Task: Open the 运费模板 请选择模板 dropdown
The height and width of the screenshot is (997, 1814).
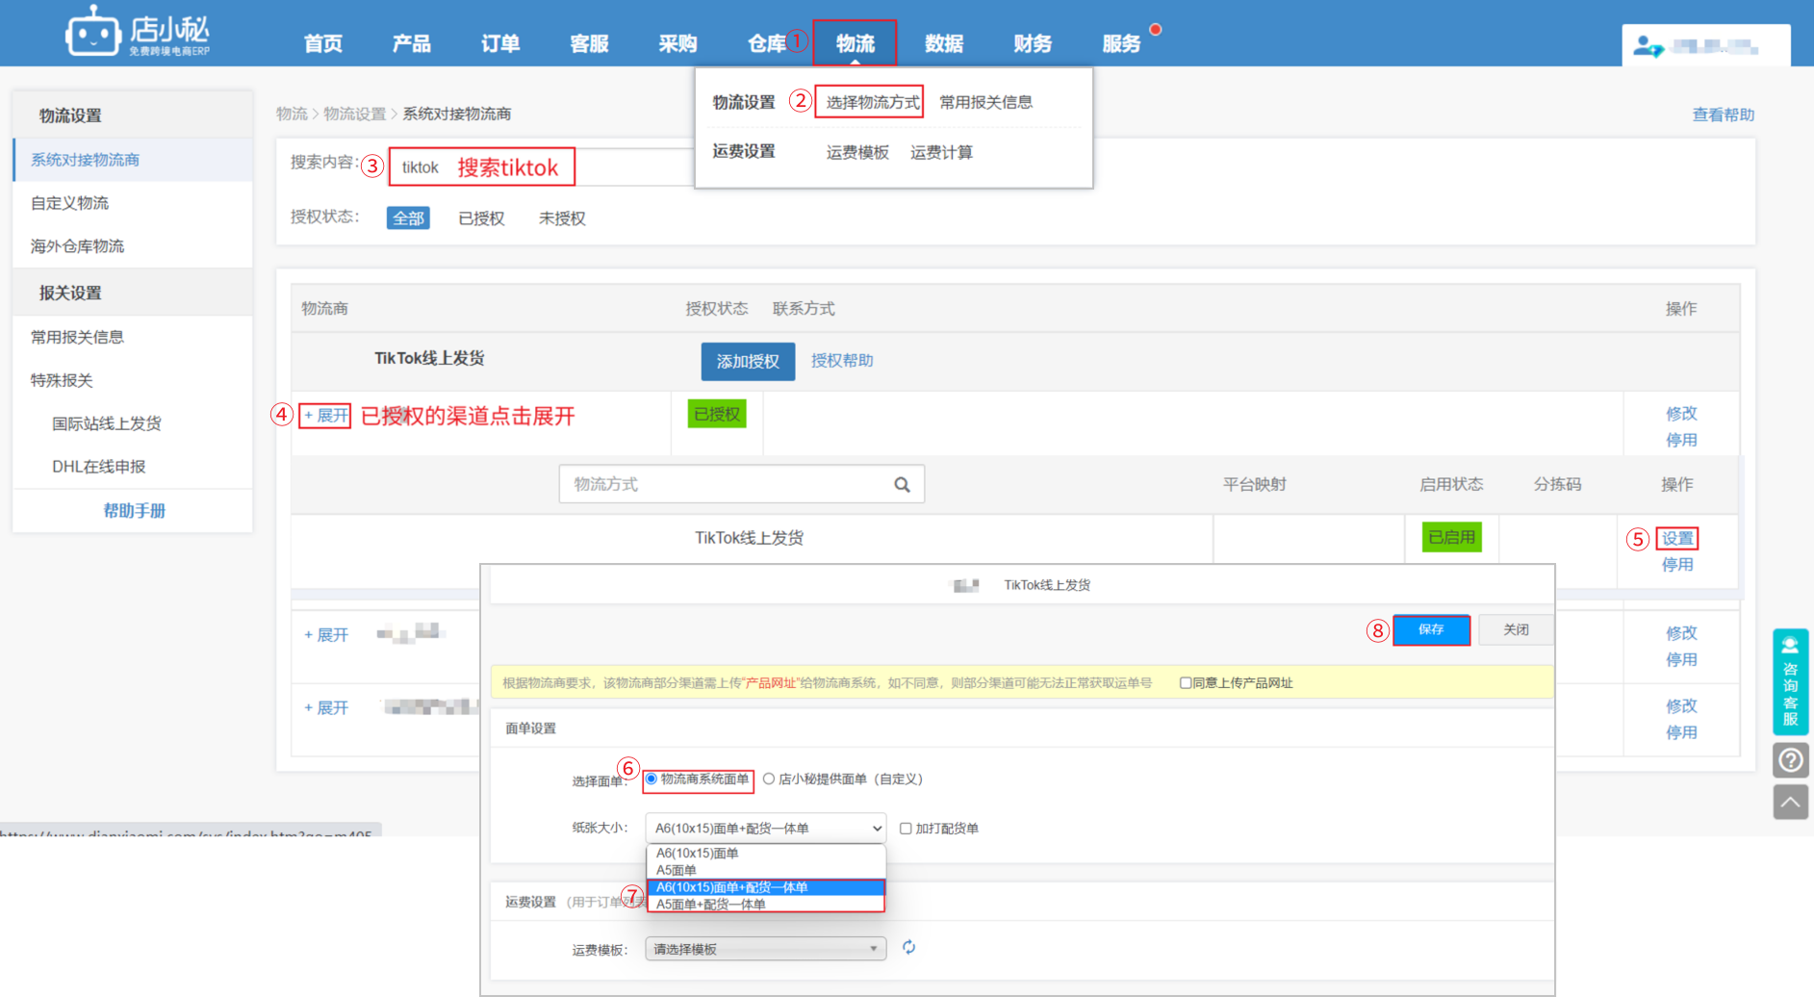Action: [765, 949]
